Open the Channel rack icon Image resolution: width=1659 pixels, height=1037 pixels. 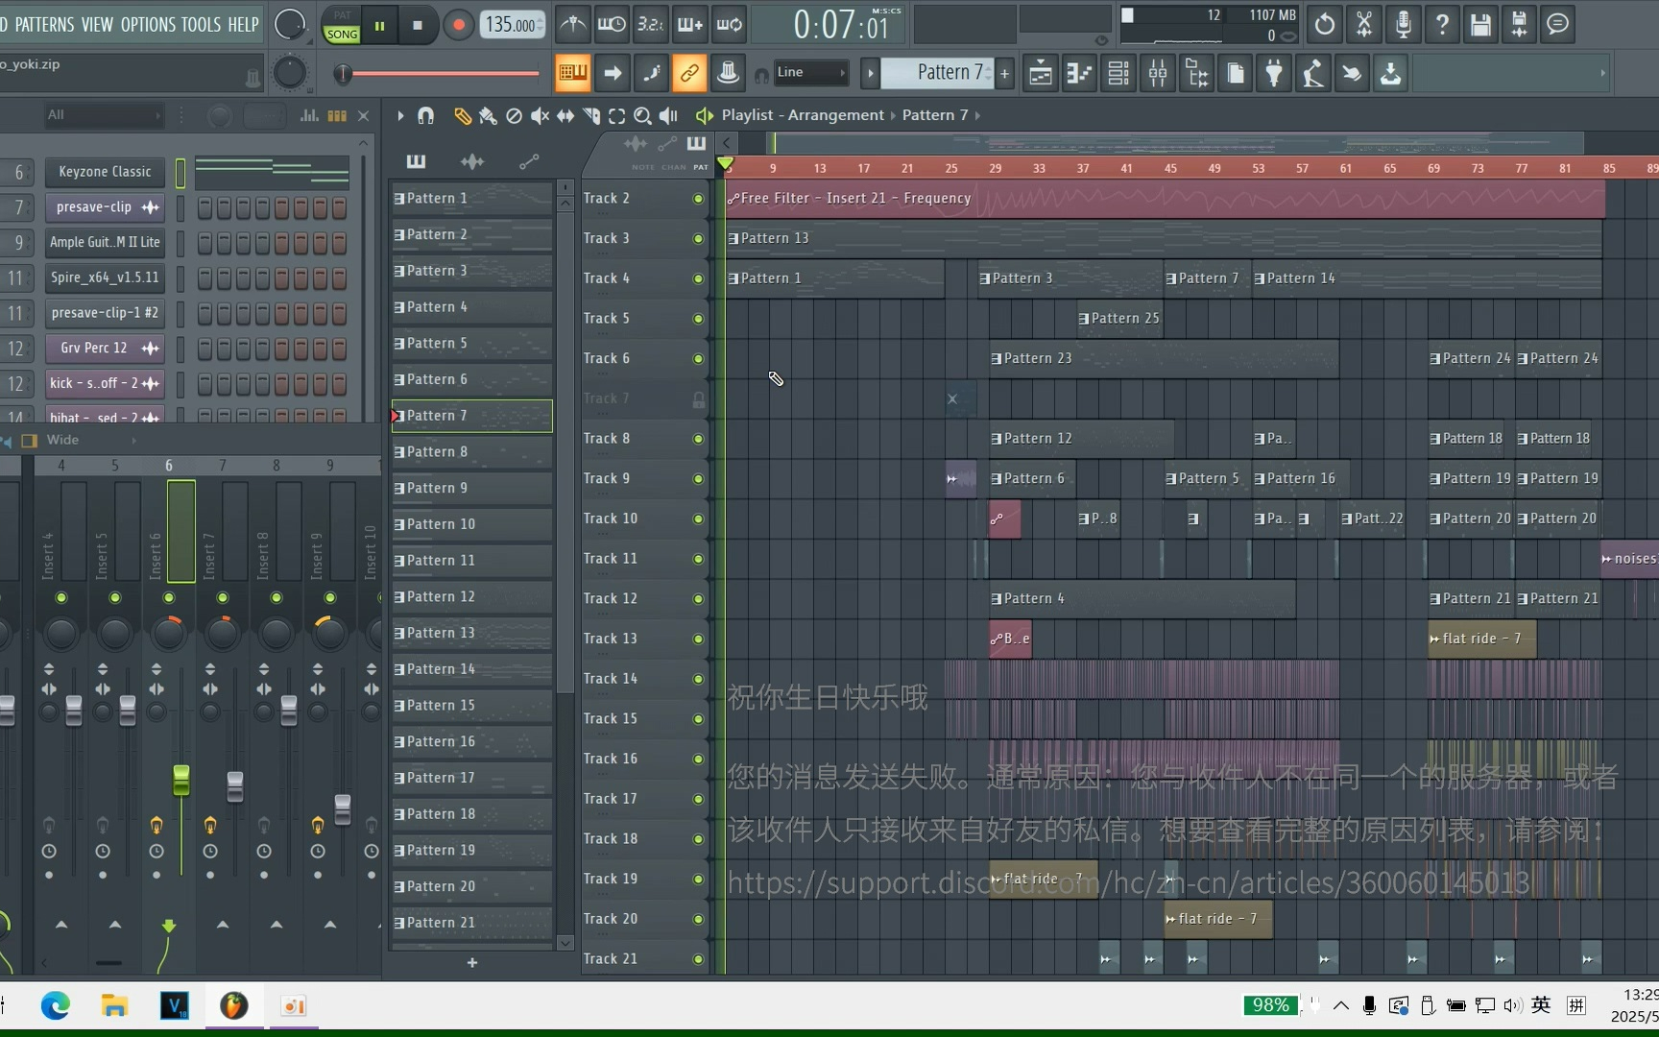(x=1118, y=73)
